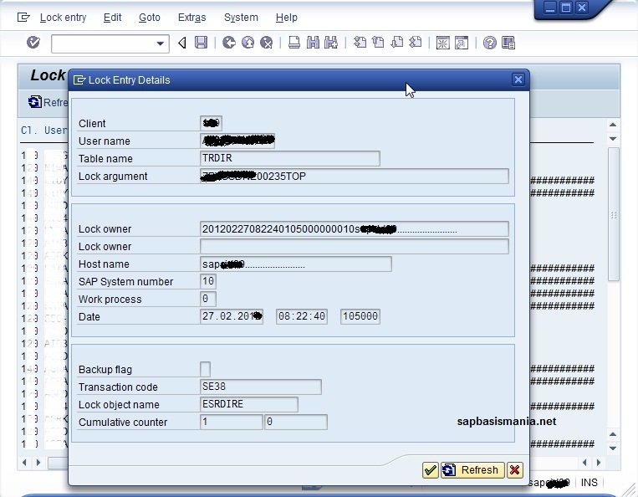
Task: Minimize the SAP window
Action: point(550,8)
